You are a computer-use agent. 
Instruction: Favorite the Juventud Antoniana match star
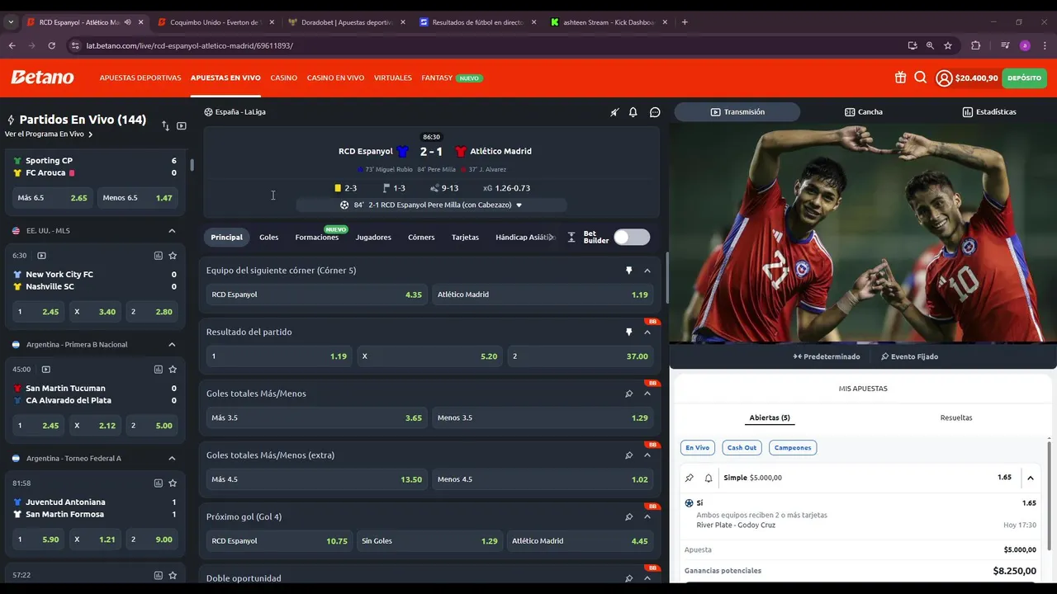coord(173,483)
